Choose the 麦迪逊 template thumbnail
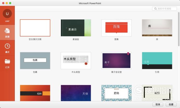The width and height of the screenshot is (180, 108). 76,28
